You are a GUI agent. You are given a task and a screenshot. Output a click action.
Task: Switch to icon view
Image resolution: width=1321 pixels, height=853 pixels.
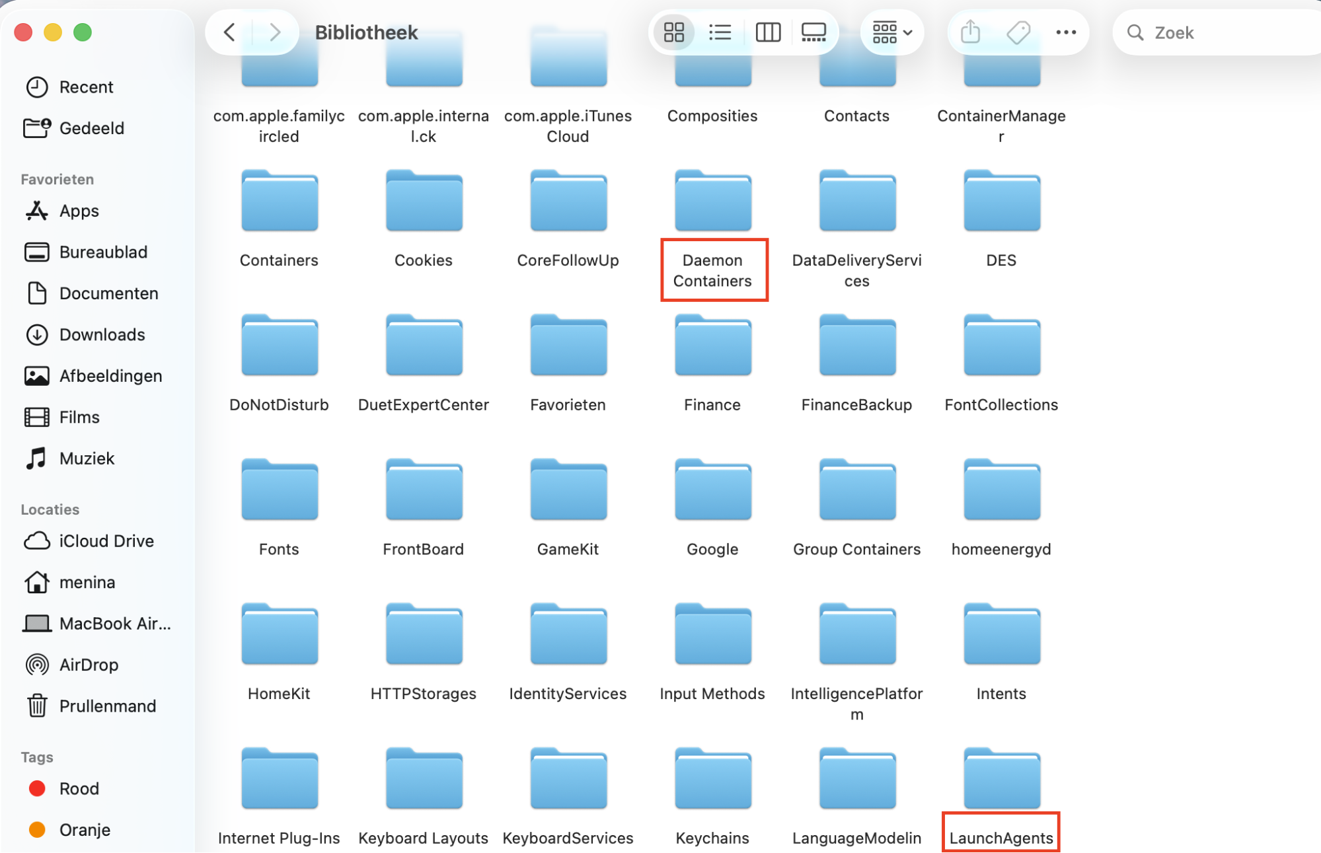[x=673, y=32]
